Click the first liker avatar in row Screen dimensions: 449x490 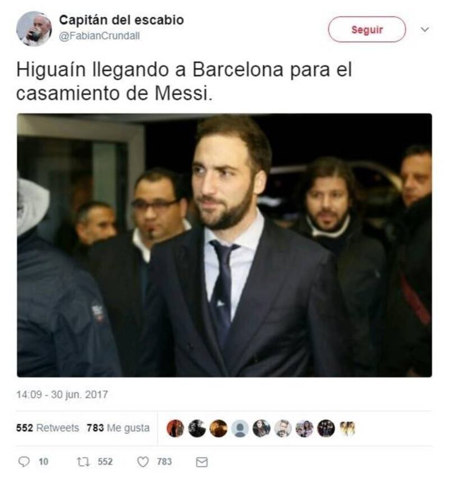point(175,428)
